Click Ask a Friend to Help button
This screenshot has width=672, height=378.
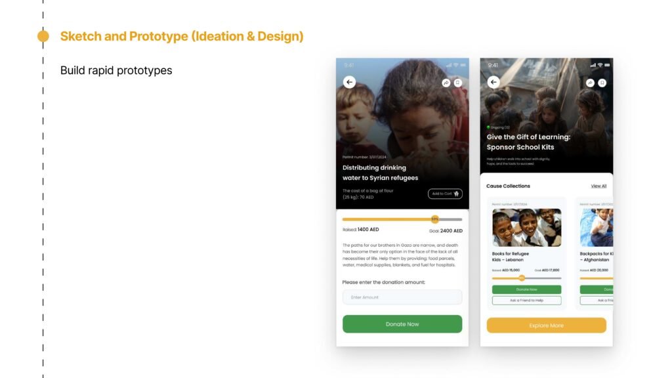(x=526, y=301)
